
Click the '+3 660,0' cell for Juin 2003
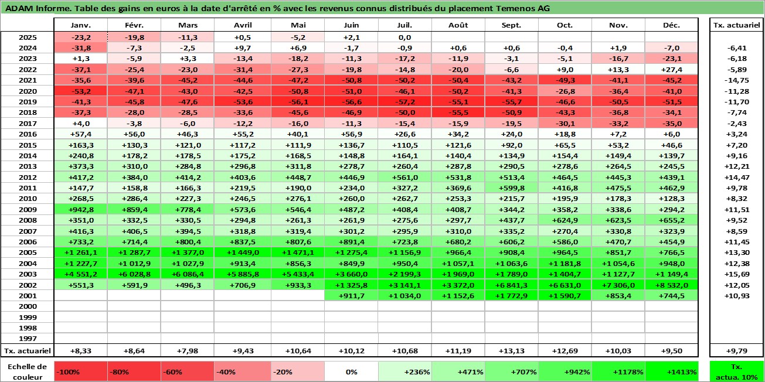[351, 274]
